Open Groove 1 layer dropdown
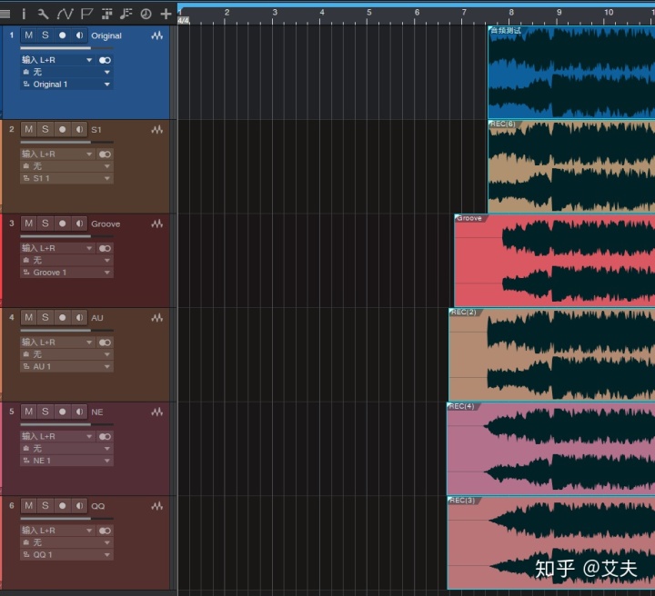Screen dimensions: 655x596 pyautogui.click(x=66, y=273)
